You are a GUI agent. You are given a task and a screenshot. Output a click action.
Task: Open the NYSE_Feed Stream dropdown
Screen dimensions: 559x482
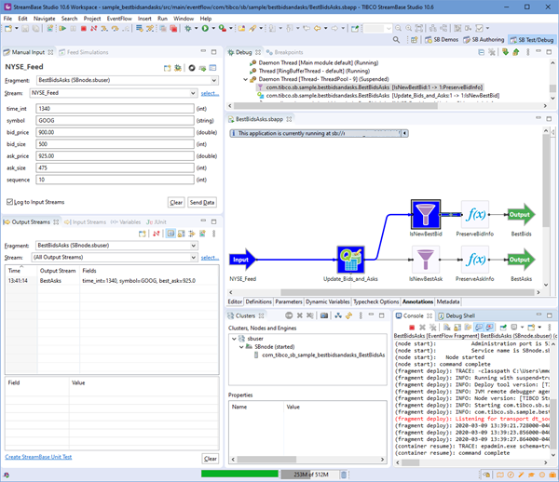(x=114, y=93)
